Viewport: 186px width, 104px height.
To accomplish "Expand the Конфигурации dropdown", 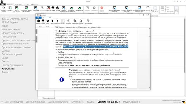I will tap(155, 10).
